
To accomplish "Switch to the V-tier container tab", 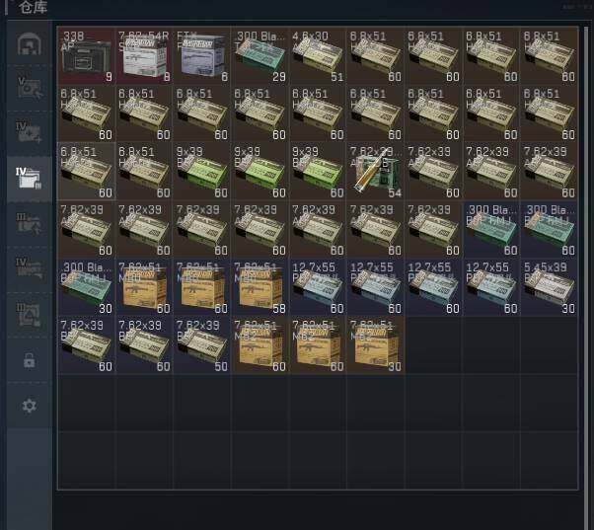I will pos(30,88).
